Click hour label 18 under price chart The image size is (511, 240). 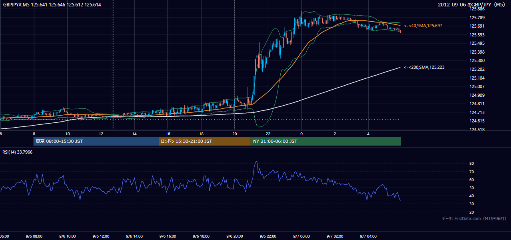(x=201, y=134)
